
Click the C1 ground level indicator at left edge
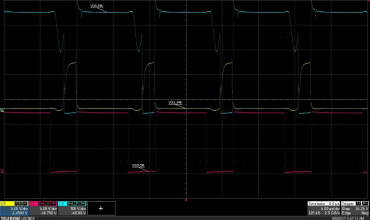coord(2,110)
